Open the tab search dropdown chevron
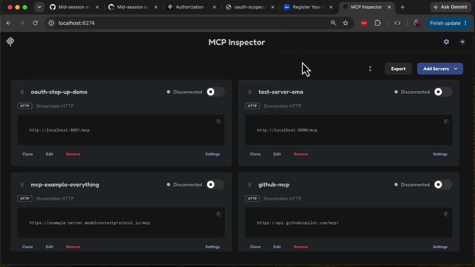475x267 pixels. pos(39,7)
